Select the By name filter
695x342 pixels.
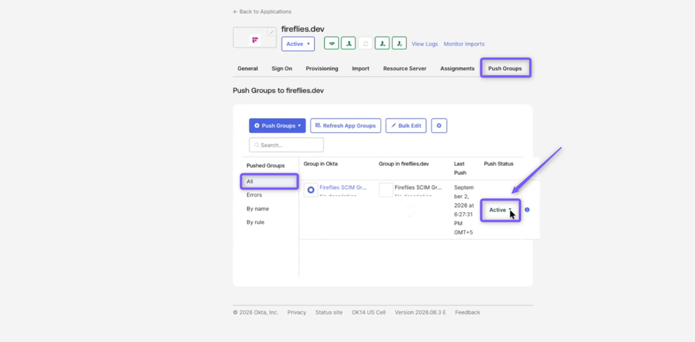(258, 209)
